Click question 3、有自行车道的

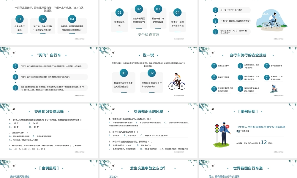click(x=46, y=146)
